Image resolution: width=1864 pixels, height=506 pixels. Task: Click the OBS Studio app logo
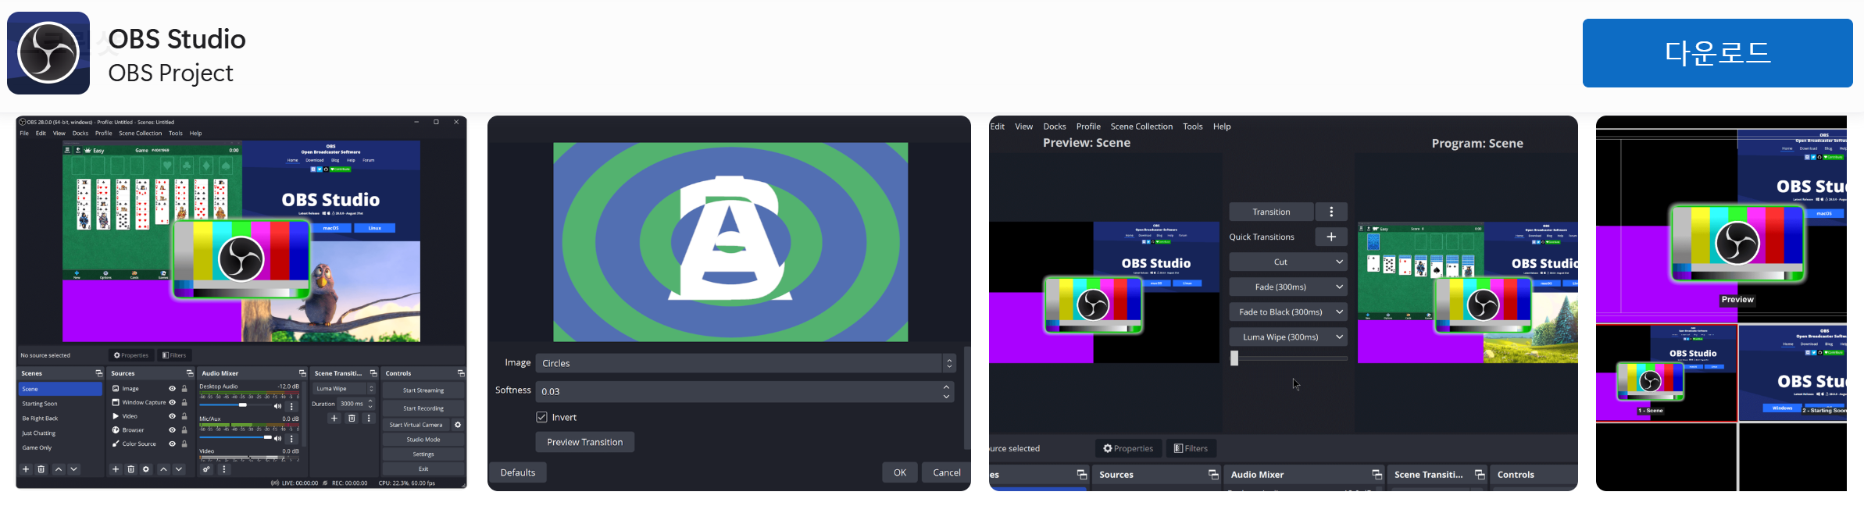click(x=48, y=53)
